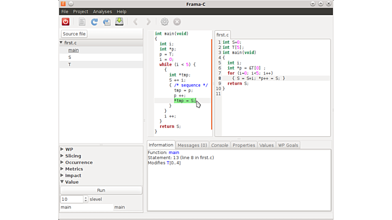Open the Analyses menu
The height and width of the screenshot is (220, 392).
pos(102,11)
